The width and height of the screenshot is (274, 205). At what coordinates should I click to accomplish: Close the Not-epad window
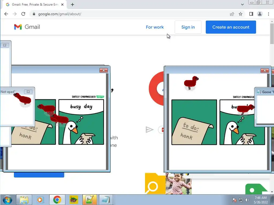click(x=28, y=92)
